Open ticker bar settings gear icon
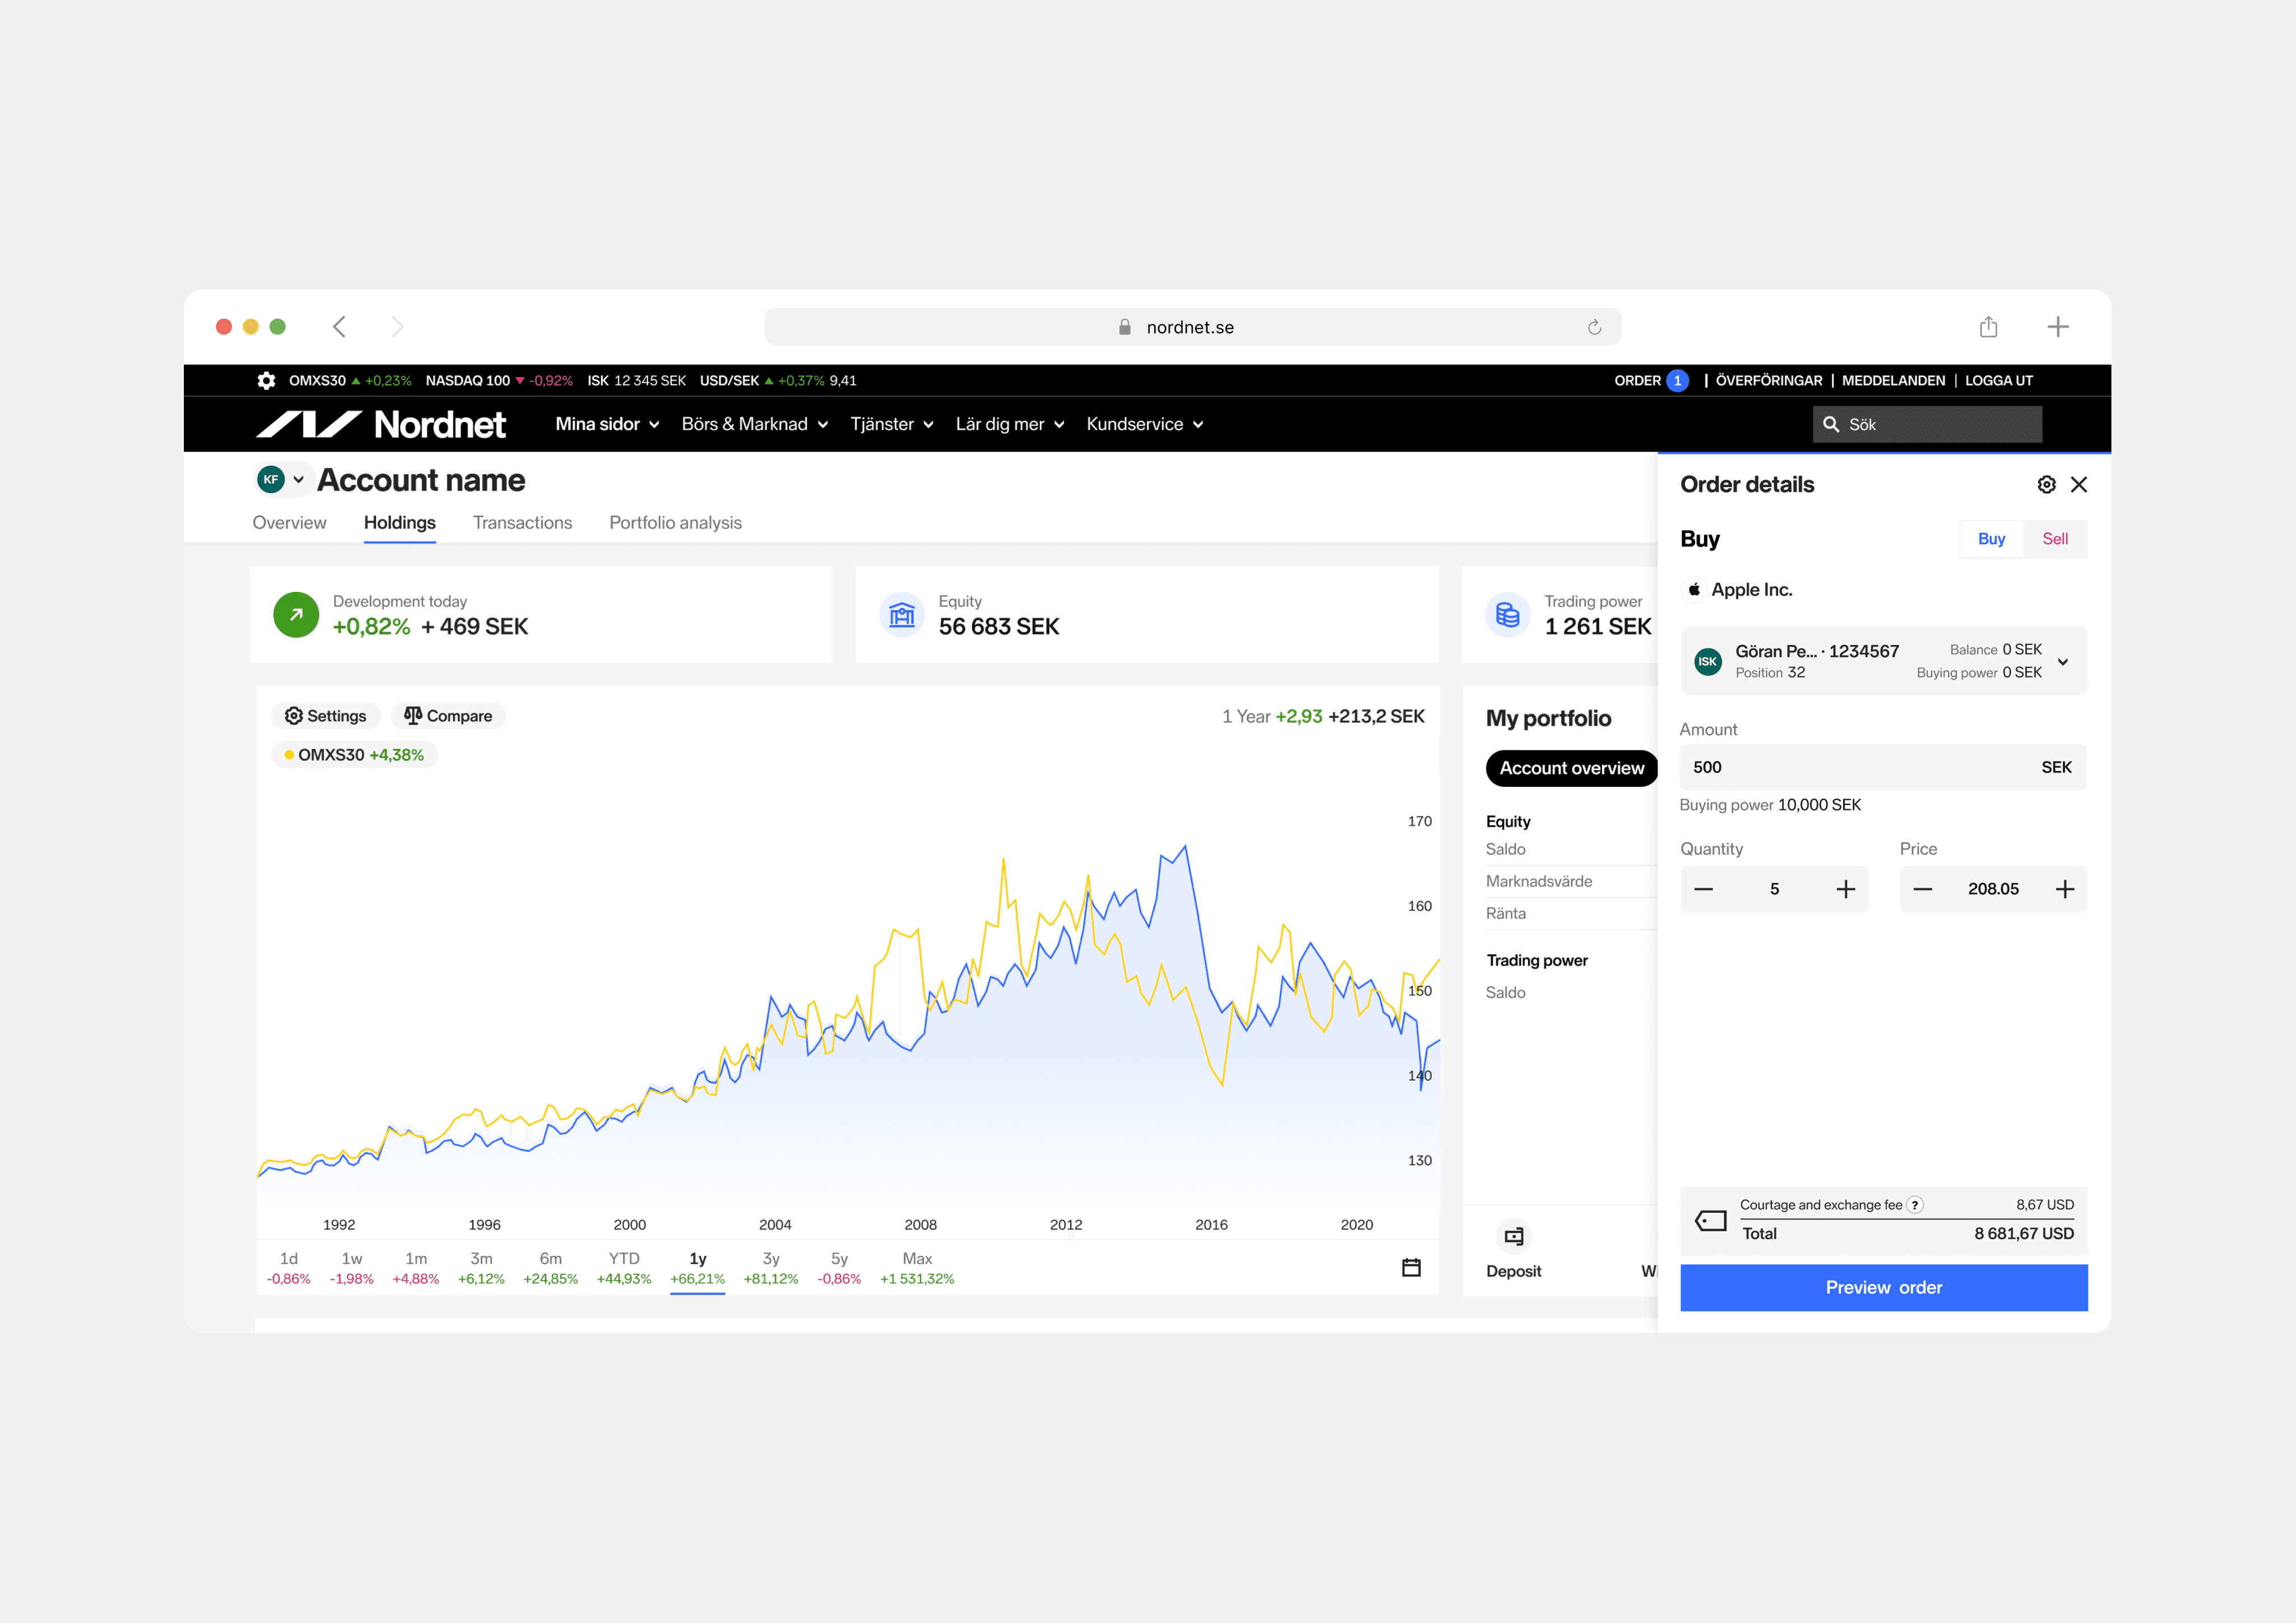Image resolution: width=2296 pixels, height=1623 pixels. click(266, 381)
